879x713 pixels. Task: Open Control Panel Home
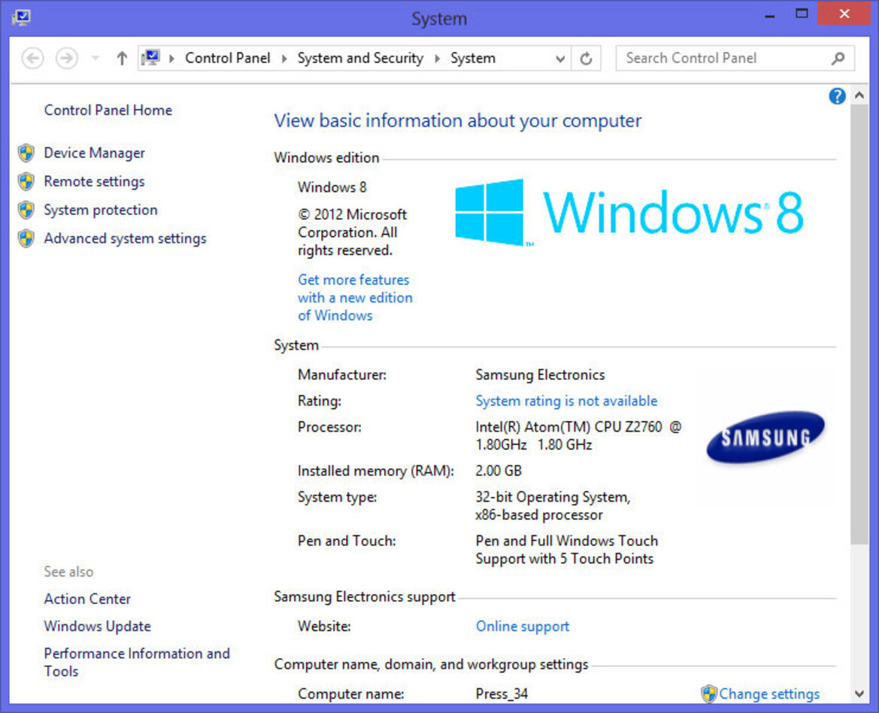(108, 111)
